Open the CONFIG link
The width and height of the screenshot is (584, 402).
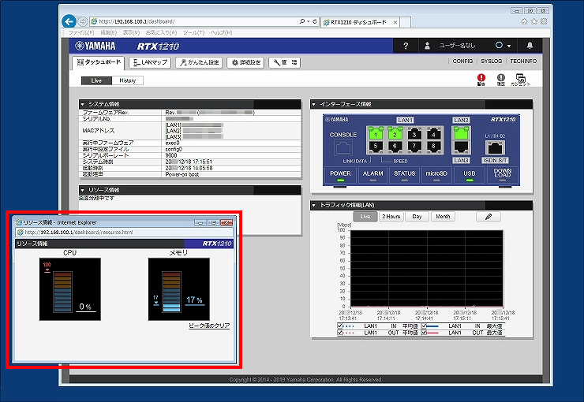(x=462, y=61)
